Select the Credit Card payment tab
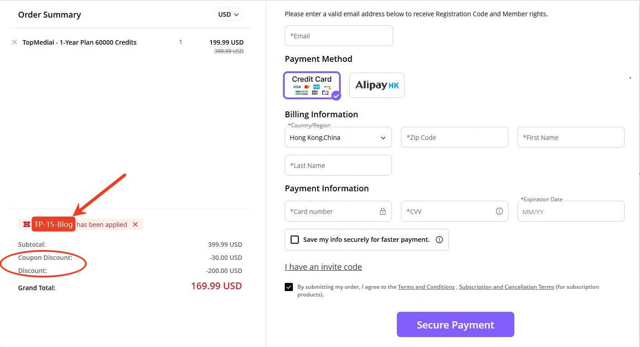The image size is (640, 347). point(312,85)
